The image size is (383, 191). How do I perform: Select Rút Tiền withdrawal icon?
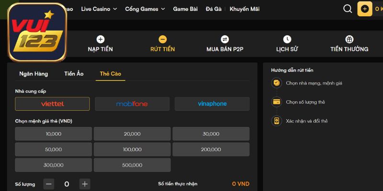163,40
